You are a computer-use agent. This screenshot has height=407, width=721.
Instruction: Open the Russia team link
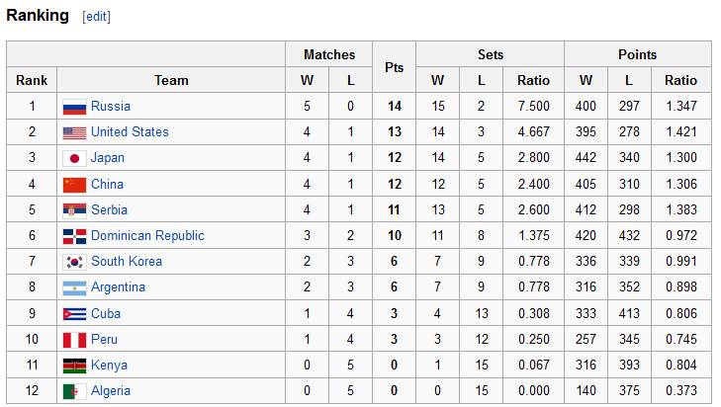tap(110, 107)
